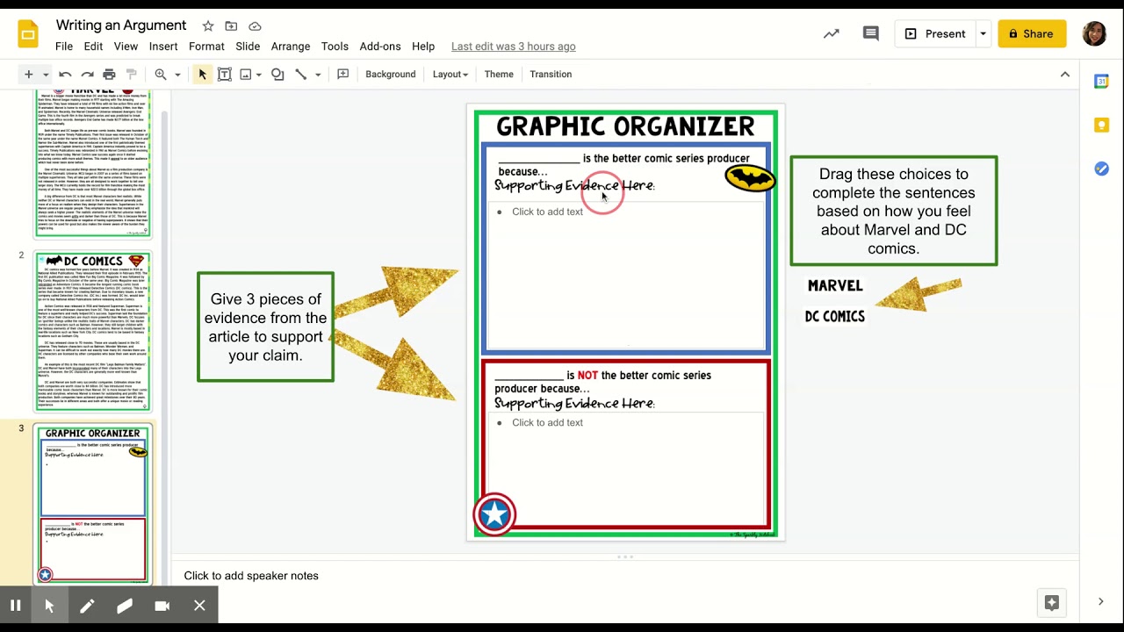The width and height of the screenshot is (1124, 632).
Task: Click the Present button
Action: pyautogui.click(x=934, y=34)
